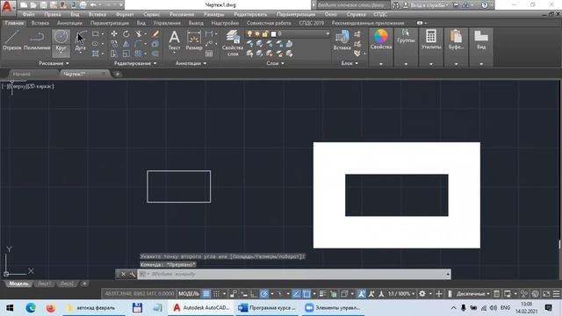Click the layer color white swatch

(x=273, y=33)
